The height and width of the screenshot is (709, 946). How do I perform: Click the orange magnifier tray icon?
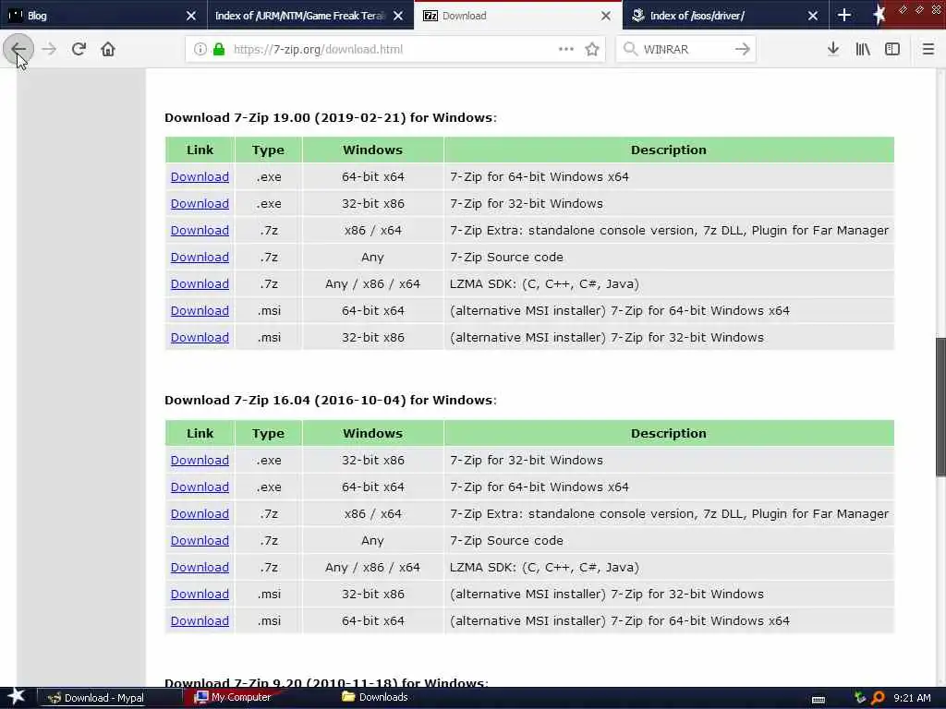[x=878, y=698]
